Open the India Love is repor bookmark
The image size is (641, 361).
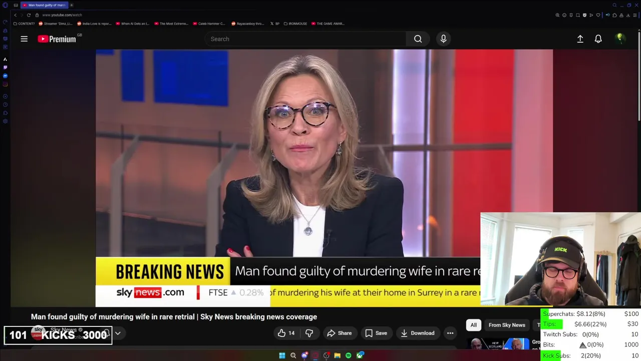(x=94, y=24)
